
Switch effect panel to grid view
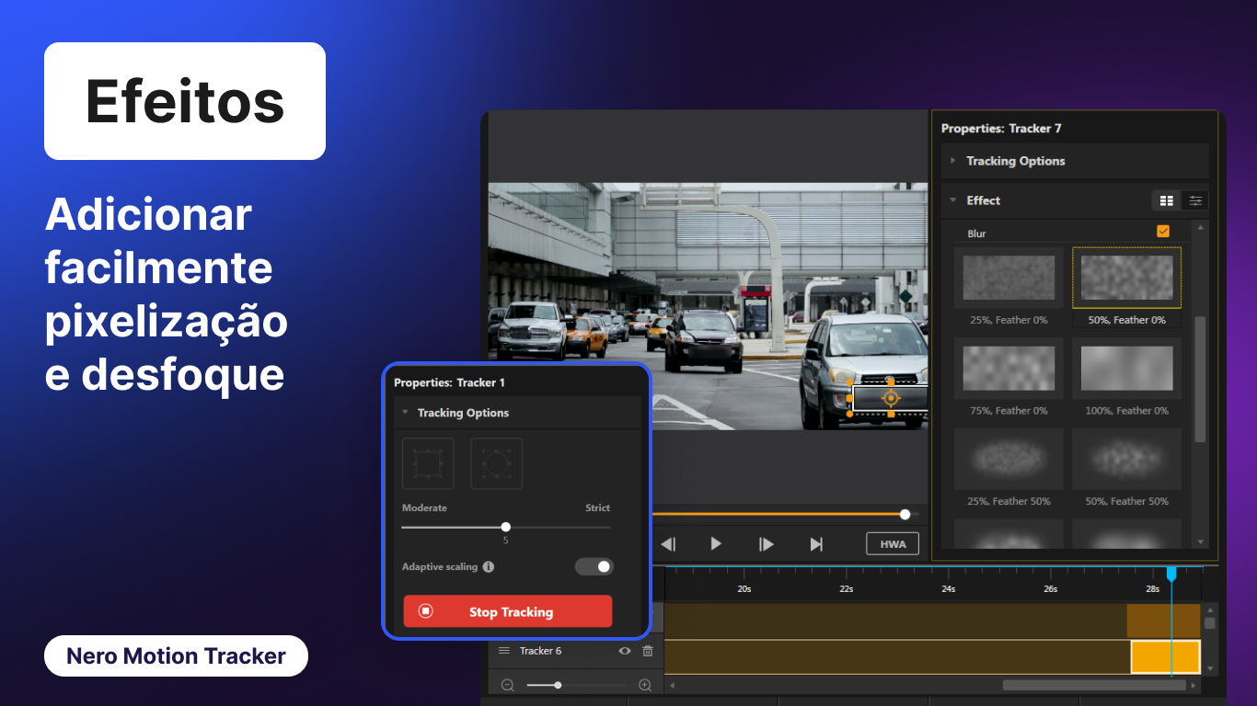point(1167,200)
